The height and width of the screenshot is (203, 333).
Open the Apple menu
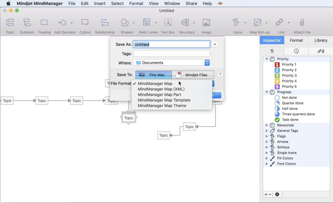pos(9,3)
